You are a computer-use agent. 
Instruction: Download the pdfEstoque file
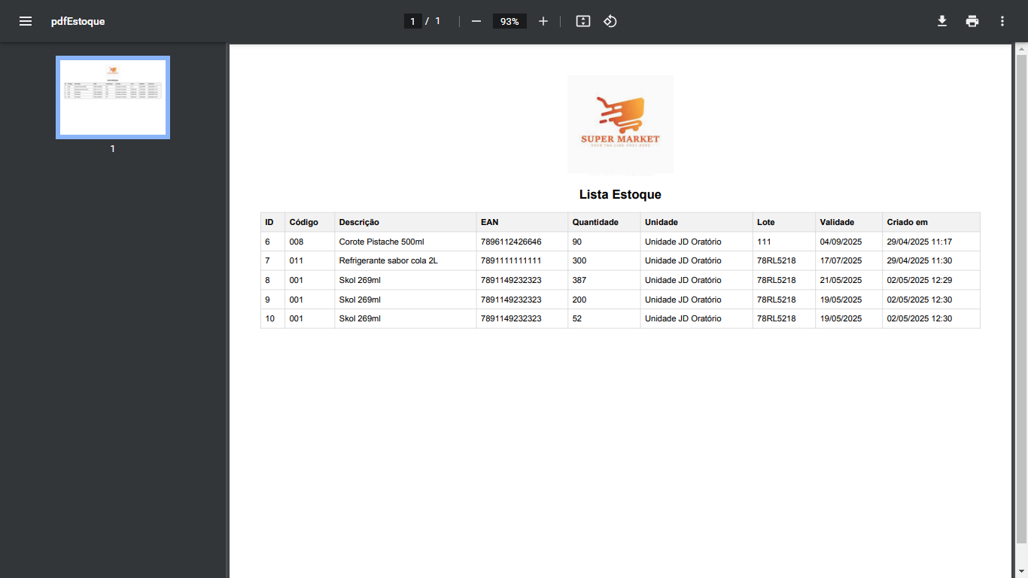click(x=941, y=21)
